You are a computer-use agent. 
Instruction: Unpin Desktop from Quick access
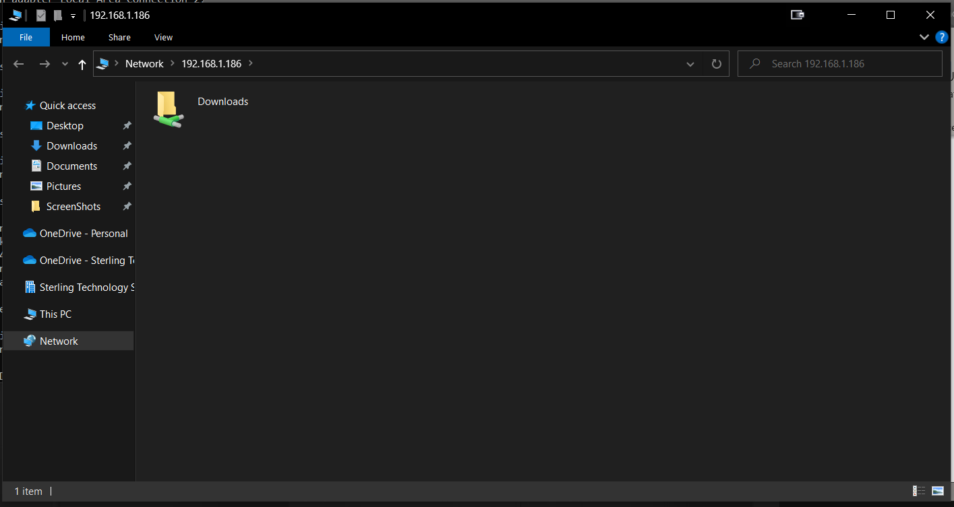pos(127,125)
